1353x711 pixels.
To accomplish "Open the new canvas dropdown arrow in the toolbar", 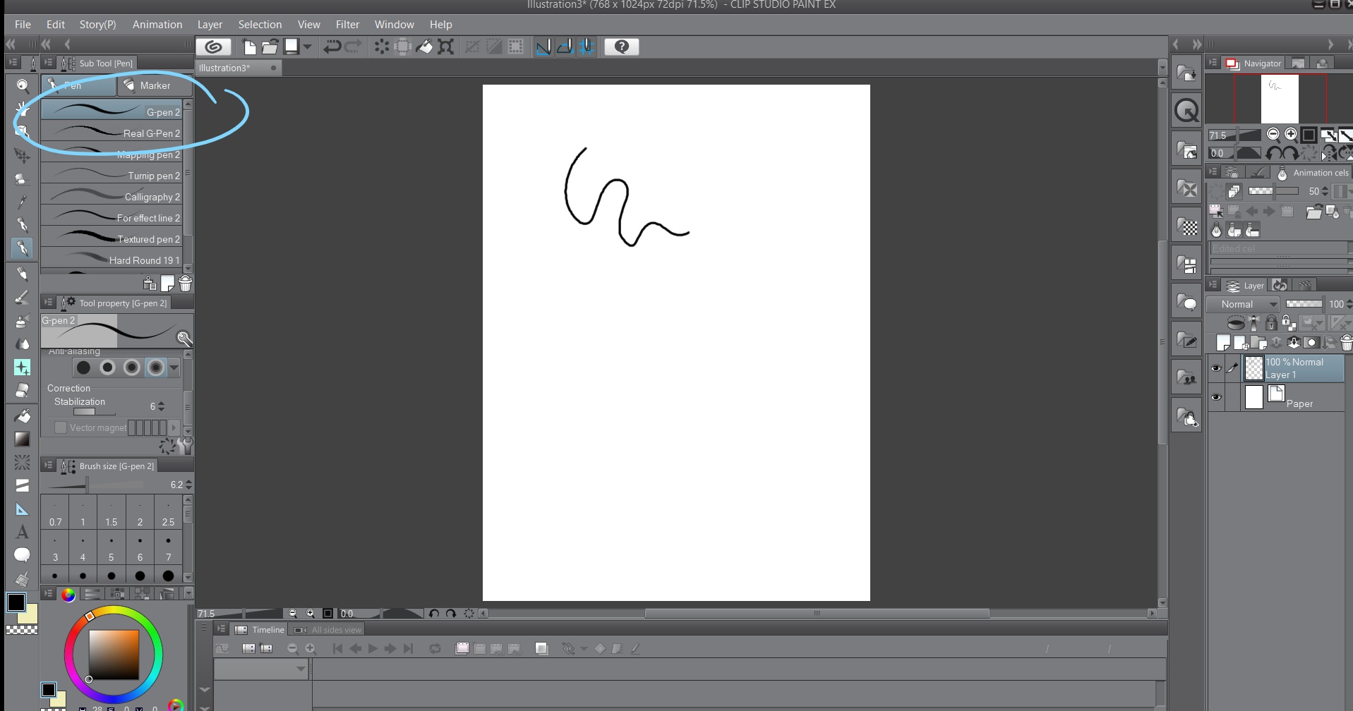I will click(x=308, y=47).
